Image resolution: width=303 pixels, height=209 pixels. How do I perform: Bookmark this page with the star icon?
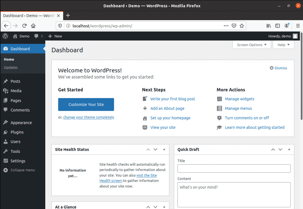tap(242, 26)
